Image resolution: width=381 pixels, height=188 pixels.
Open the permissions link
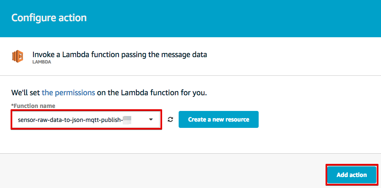point(69,93)
